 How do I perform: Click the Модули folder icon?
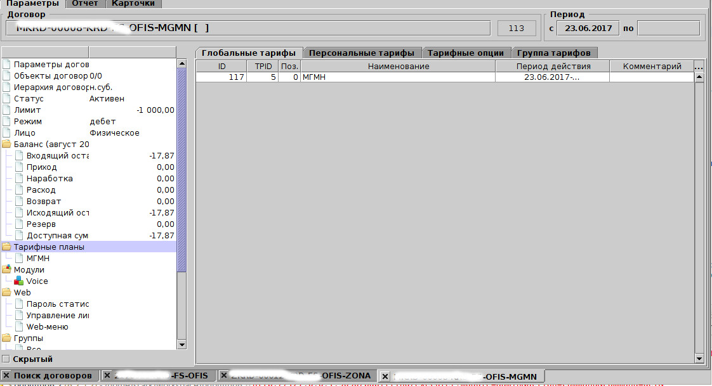click(x=7, y=269)
